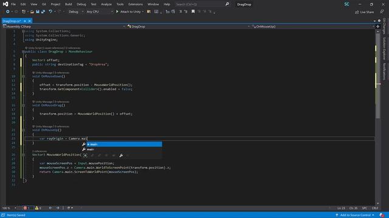
Task: Open the Live Share button
Action: [364, 12]
